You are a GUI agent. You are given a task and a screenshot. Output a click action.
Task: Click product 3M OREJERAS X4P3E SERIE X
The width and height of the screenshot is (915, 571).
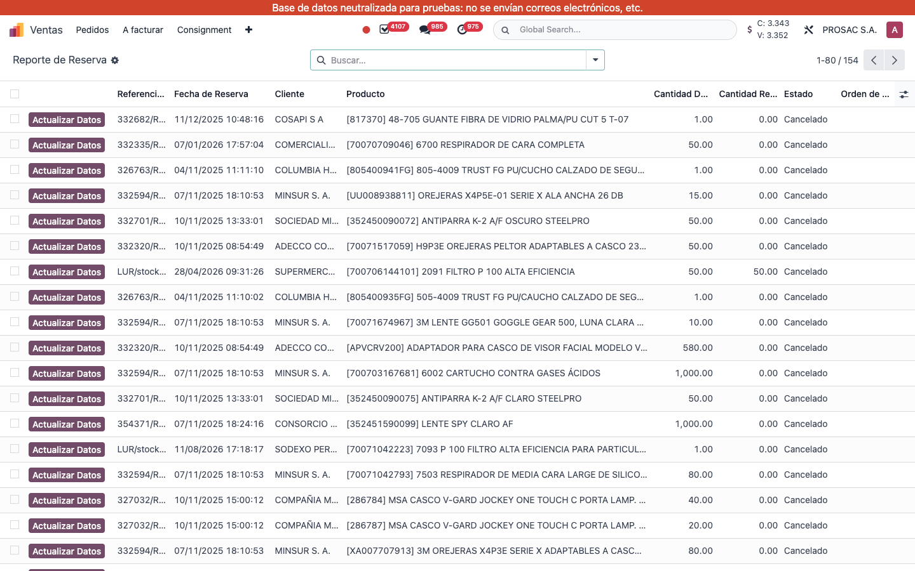tap(494, 551)
